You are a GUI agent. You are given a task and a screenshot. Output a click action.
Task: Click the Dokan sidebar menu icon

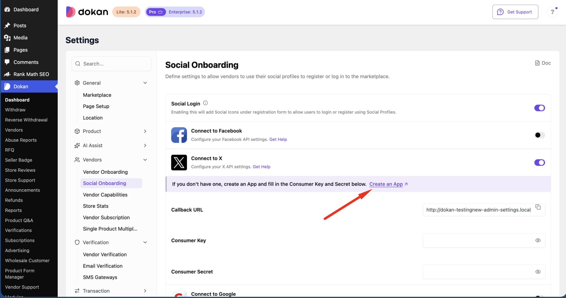[x=7, y=86]
